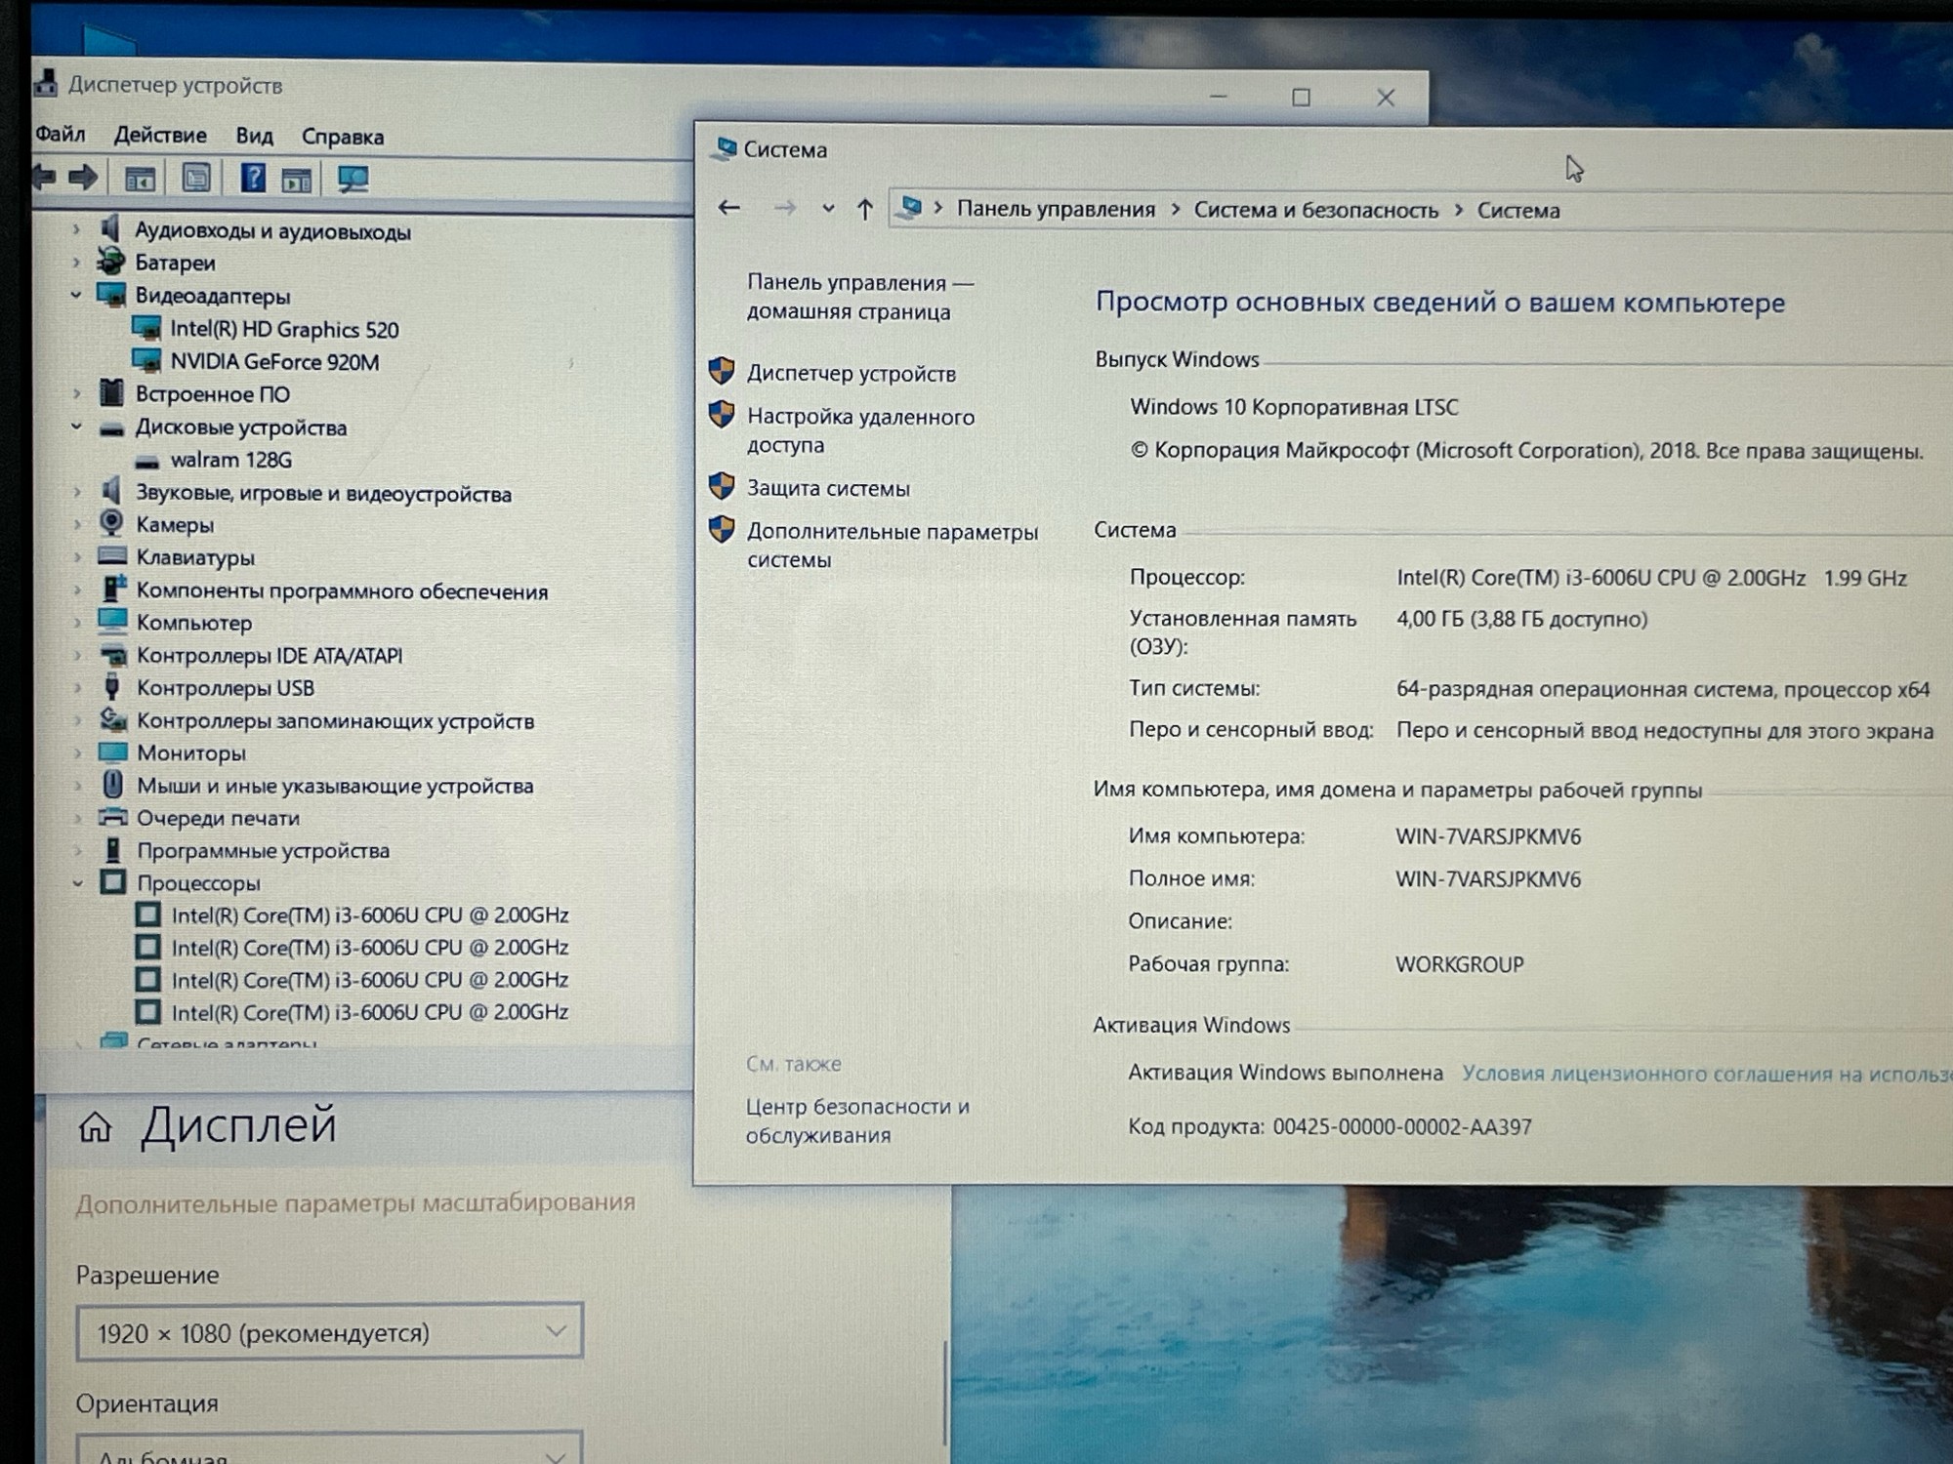
Task: Click the home icon beside Дисплей heading
Action: click(96, 1127)
